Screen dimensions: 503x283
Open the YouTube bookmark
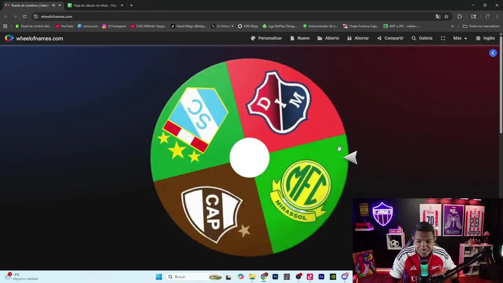tap(64, 26)
